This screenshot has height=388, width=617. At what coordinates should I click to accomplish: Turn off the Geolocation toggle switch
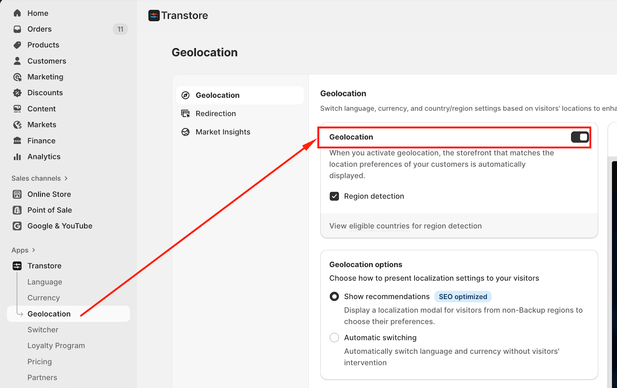point(580,137)
